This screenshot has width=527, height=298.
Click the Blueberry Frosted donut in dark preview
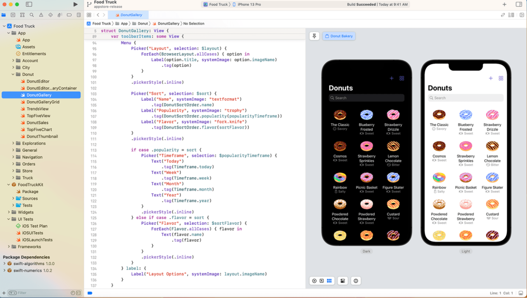(366, 115)
